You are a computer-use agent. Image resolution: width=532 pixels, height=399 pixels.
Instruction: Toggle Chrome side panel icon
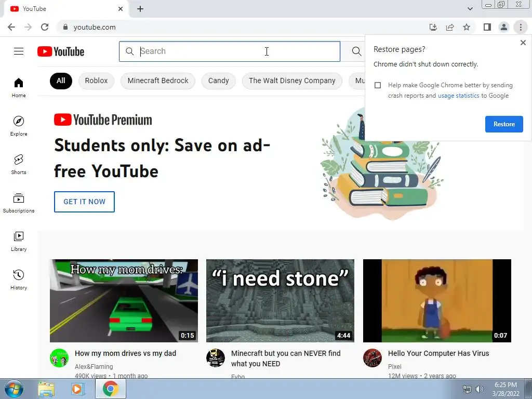(x=487, y=27)
